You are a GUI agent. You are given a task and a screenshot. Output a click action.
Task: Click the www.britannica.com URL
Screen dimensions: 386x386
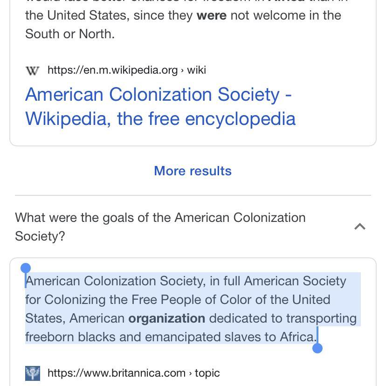click(117, 373)
